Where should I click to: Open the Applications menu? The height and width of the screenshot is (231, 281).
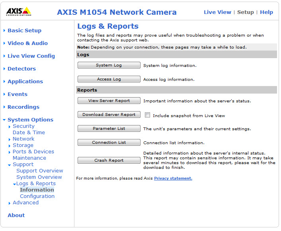coord(25,82)
